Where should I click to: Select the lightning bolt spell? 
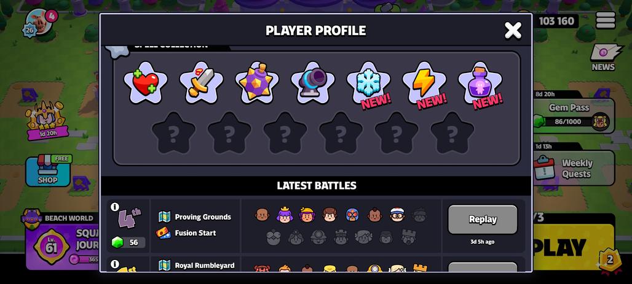(x=424, y=83)
